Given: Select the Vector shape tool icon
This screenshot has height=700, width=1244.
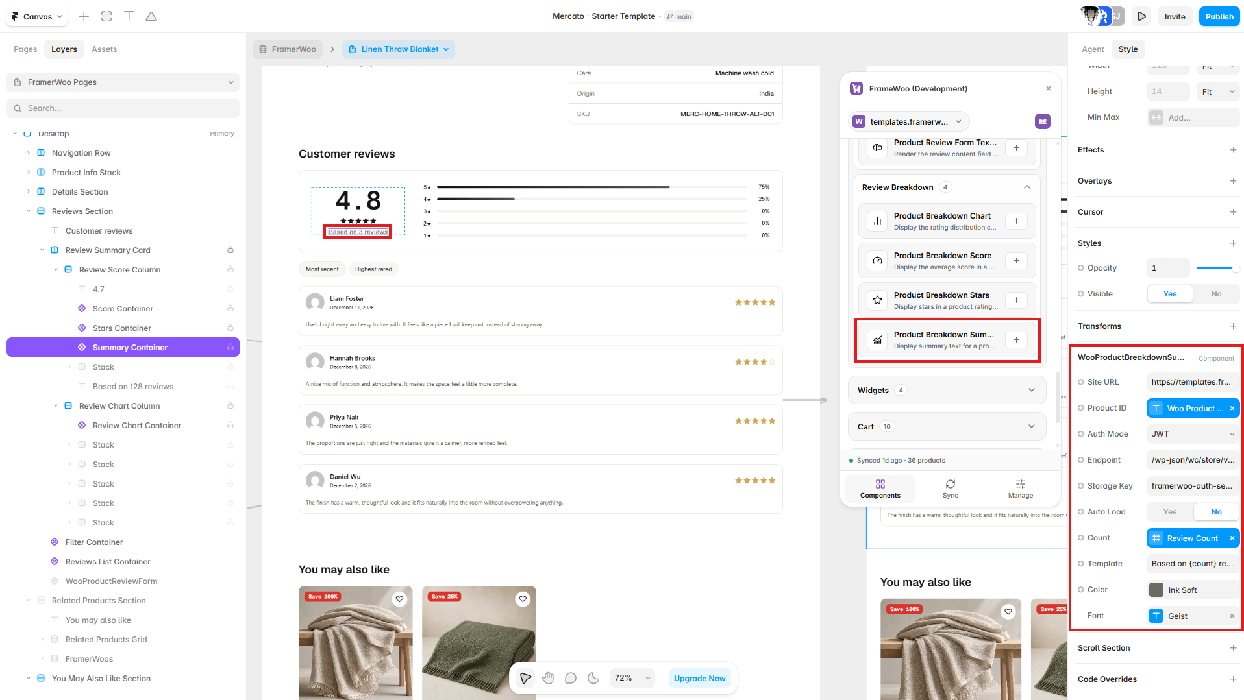Looking at the screenshot, I should [151, 16].
